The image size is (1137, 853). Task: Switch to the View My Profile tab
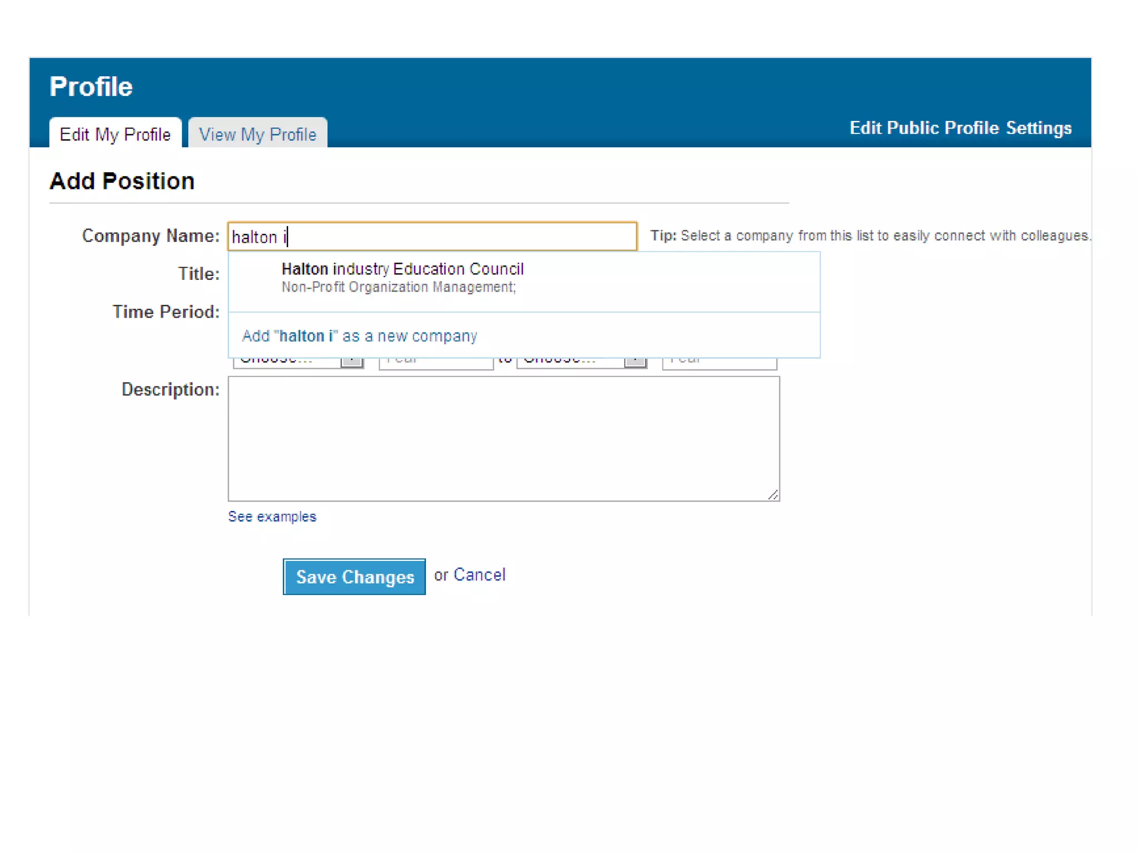coord(258,134)
